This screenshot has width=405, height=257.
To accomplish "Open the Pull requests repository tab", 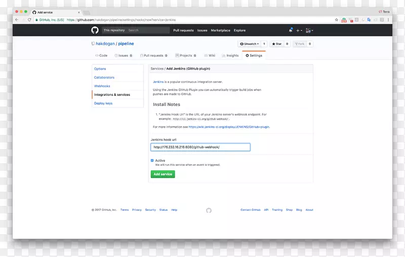I will coord(154,56).
